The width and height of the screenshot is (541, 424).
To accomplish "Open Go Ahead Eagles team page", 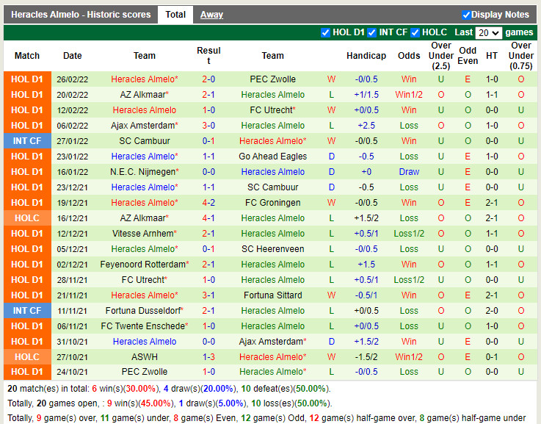I will tap(272, 157).
